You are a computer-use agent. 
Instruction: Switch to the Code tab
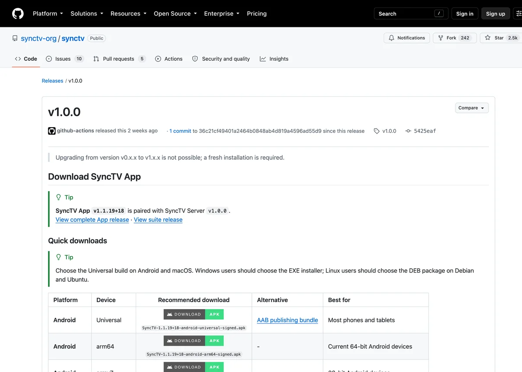[x=26, y=59]
